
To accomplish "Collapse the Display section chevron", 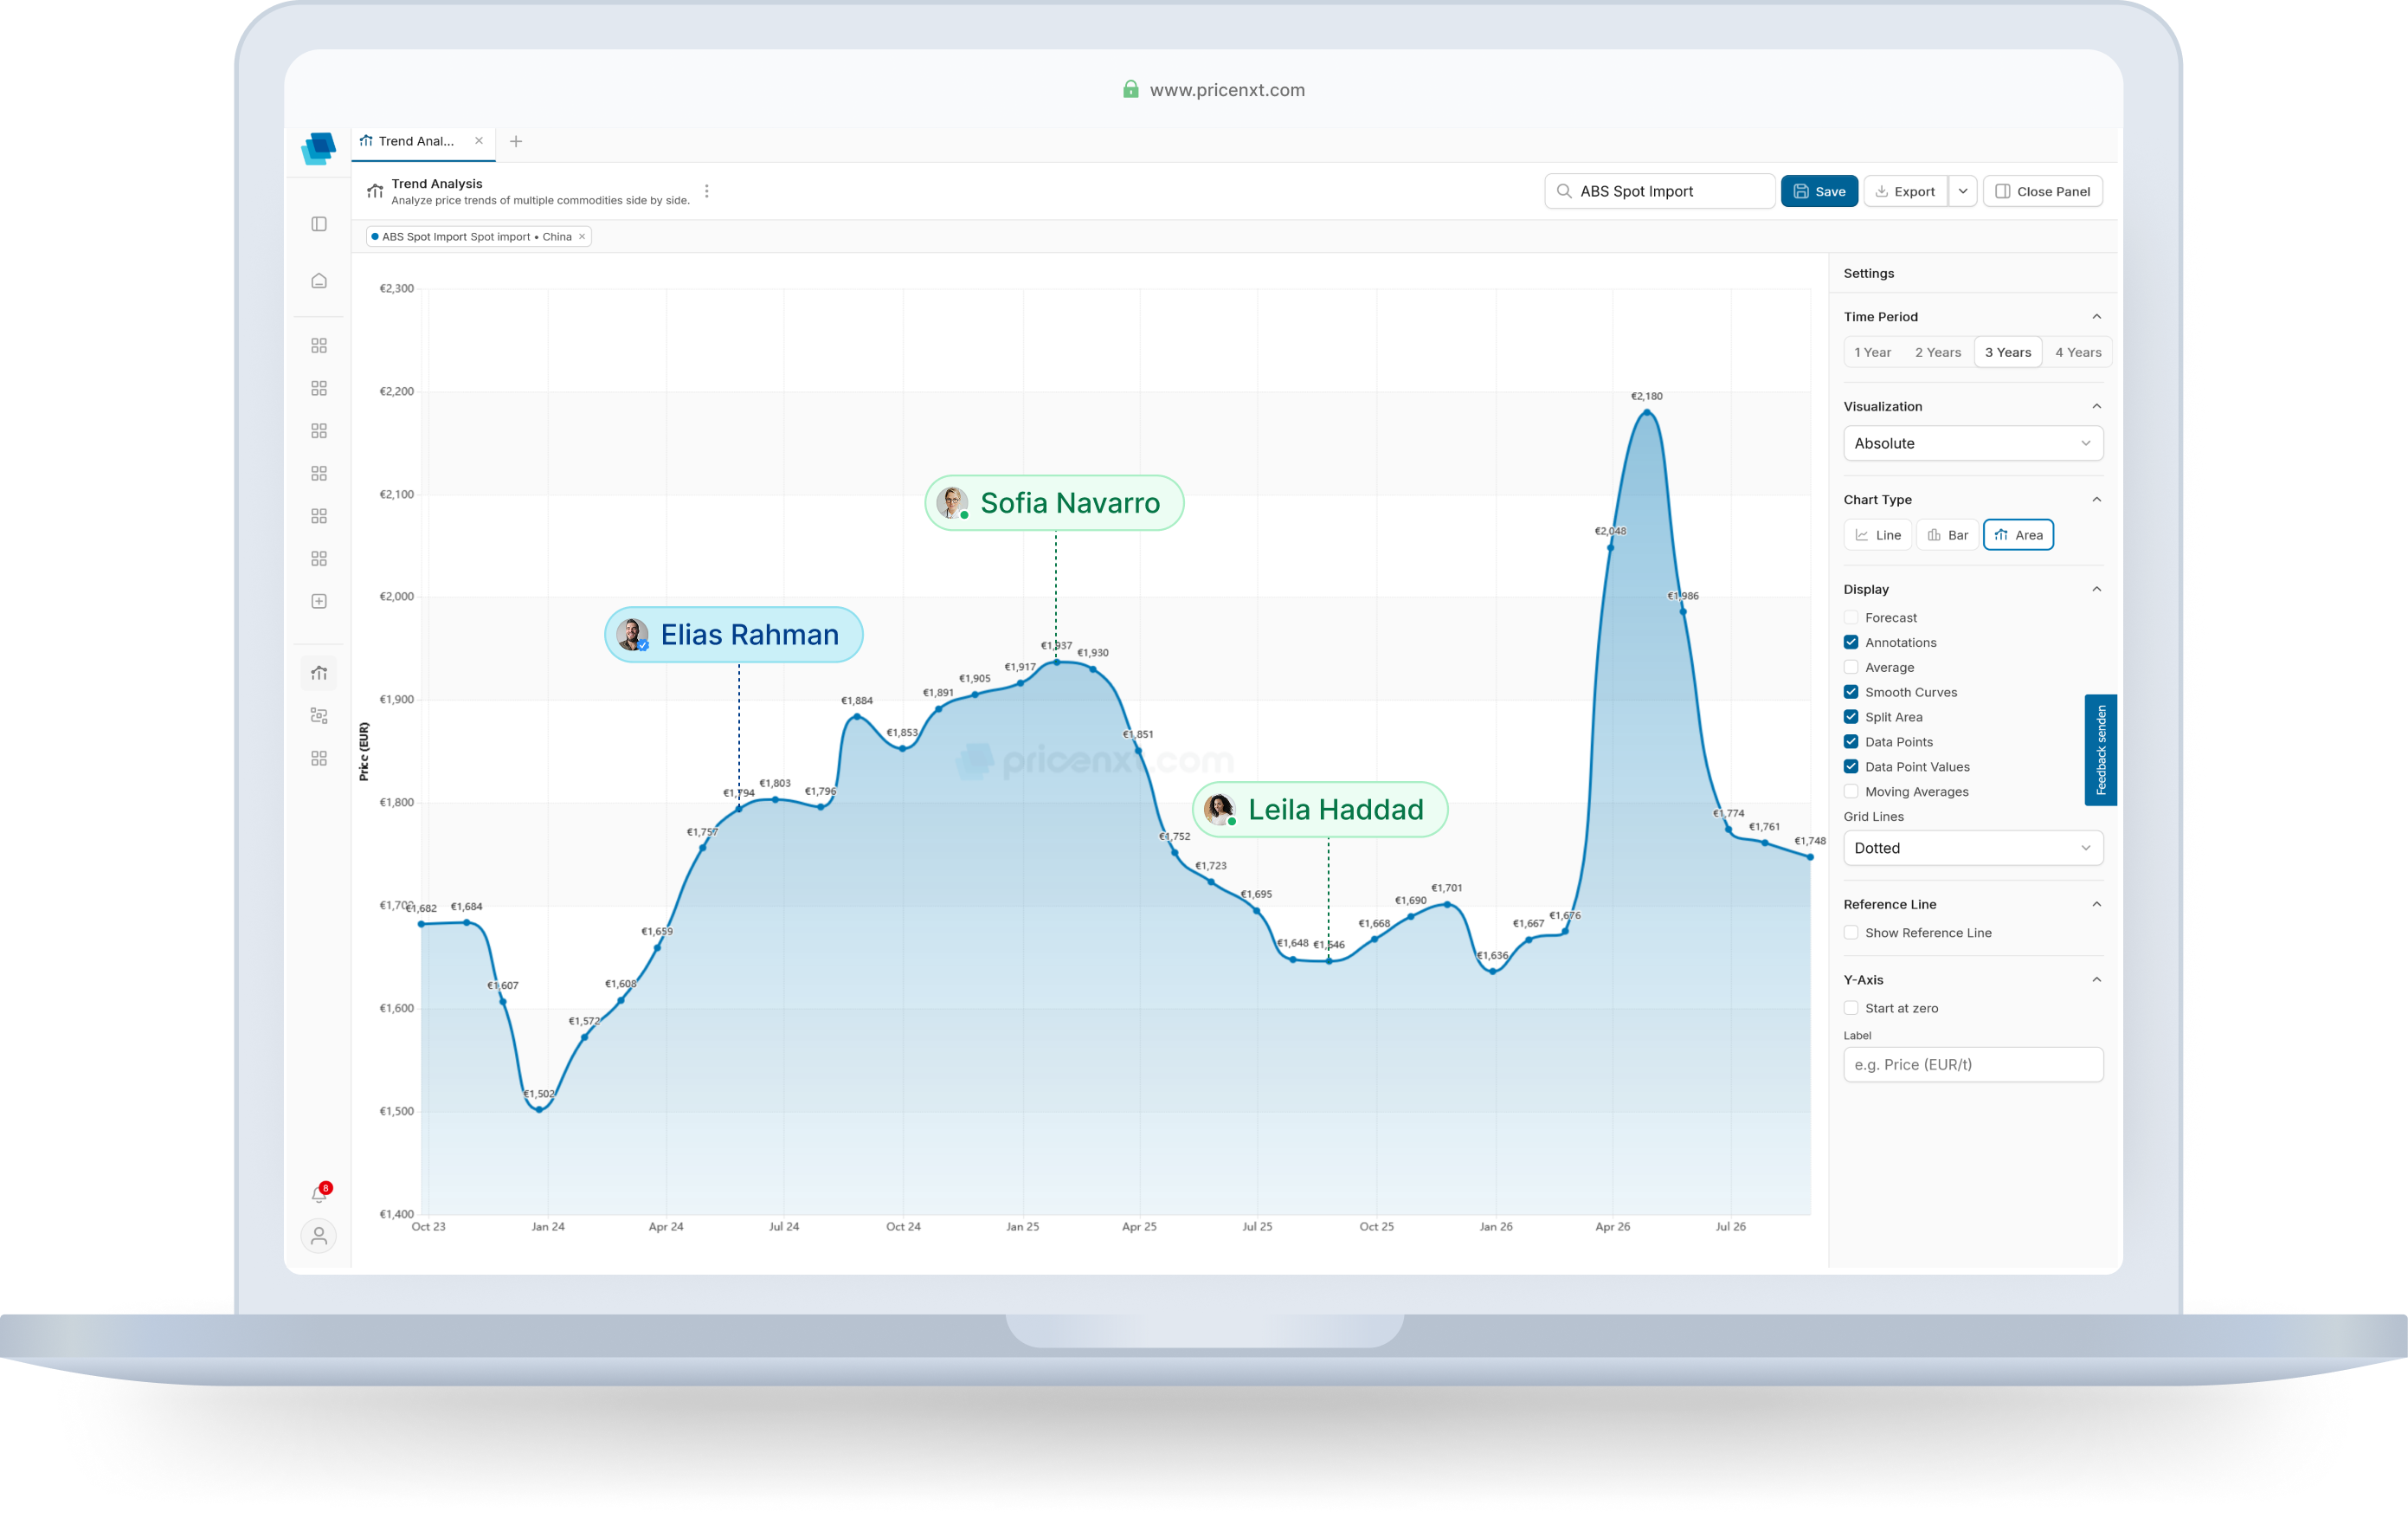I will tap(2097, 590).
